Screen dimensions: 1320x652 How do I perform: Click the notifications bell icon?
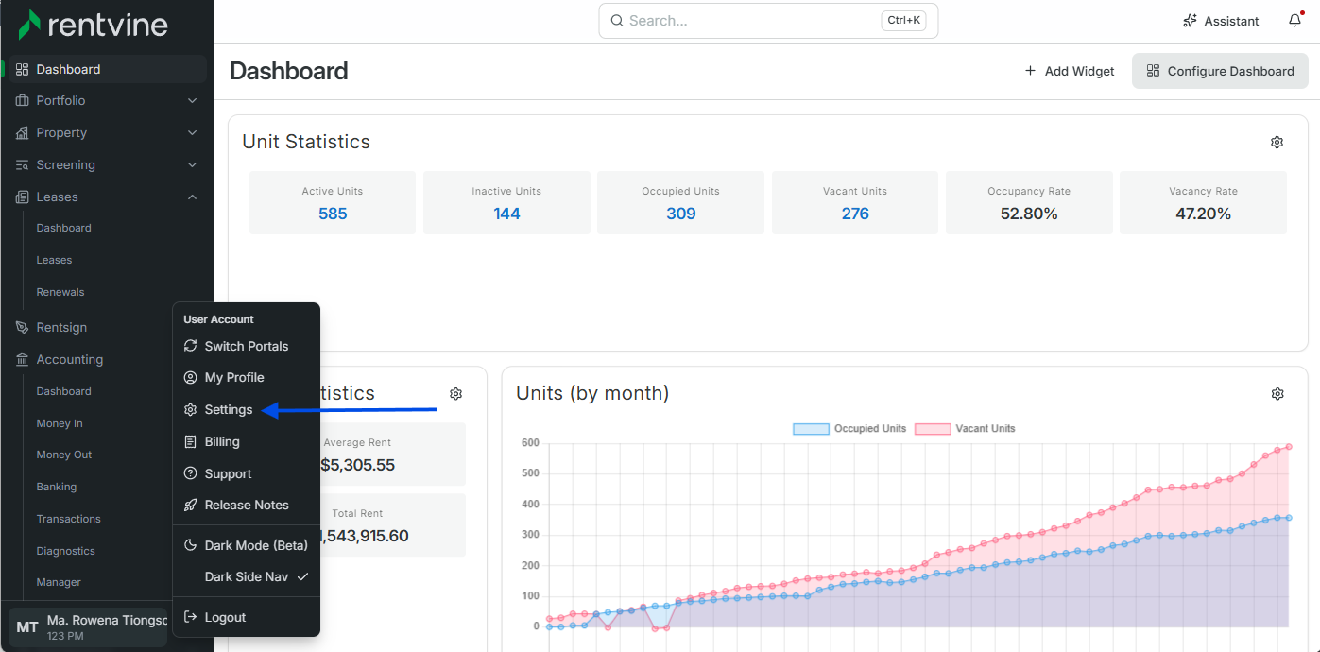click(x=1294, y=21)
